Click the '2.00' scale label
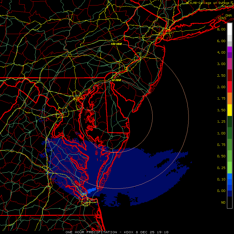The height and width of the screenshot is (234, 234). [221, 87]
